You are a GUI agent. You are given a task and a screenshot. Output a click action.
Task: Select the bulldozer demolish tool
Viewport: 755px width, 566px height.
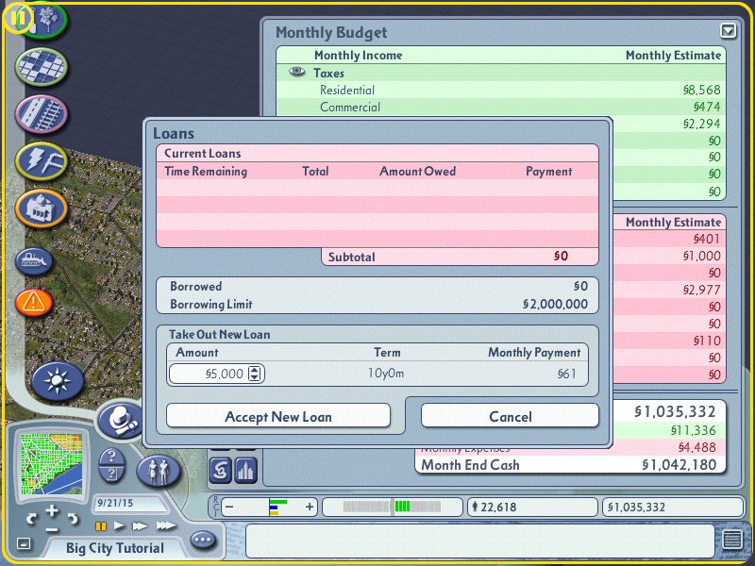(x=35, y=259)
